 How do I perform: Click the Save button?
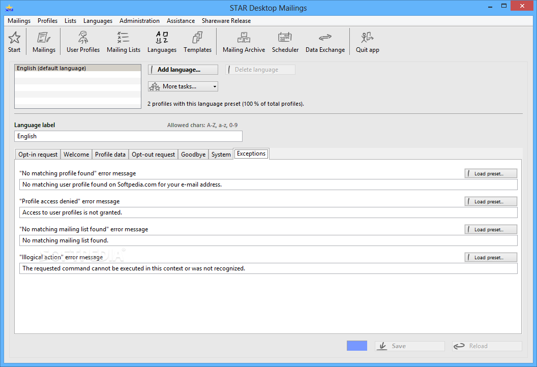point(409,346)
